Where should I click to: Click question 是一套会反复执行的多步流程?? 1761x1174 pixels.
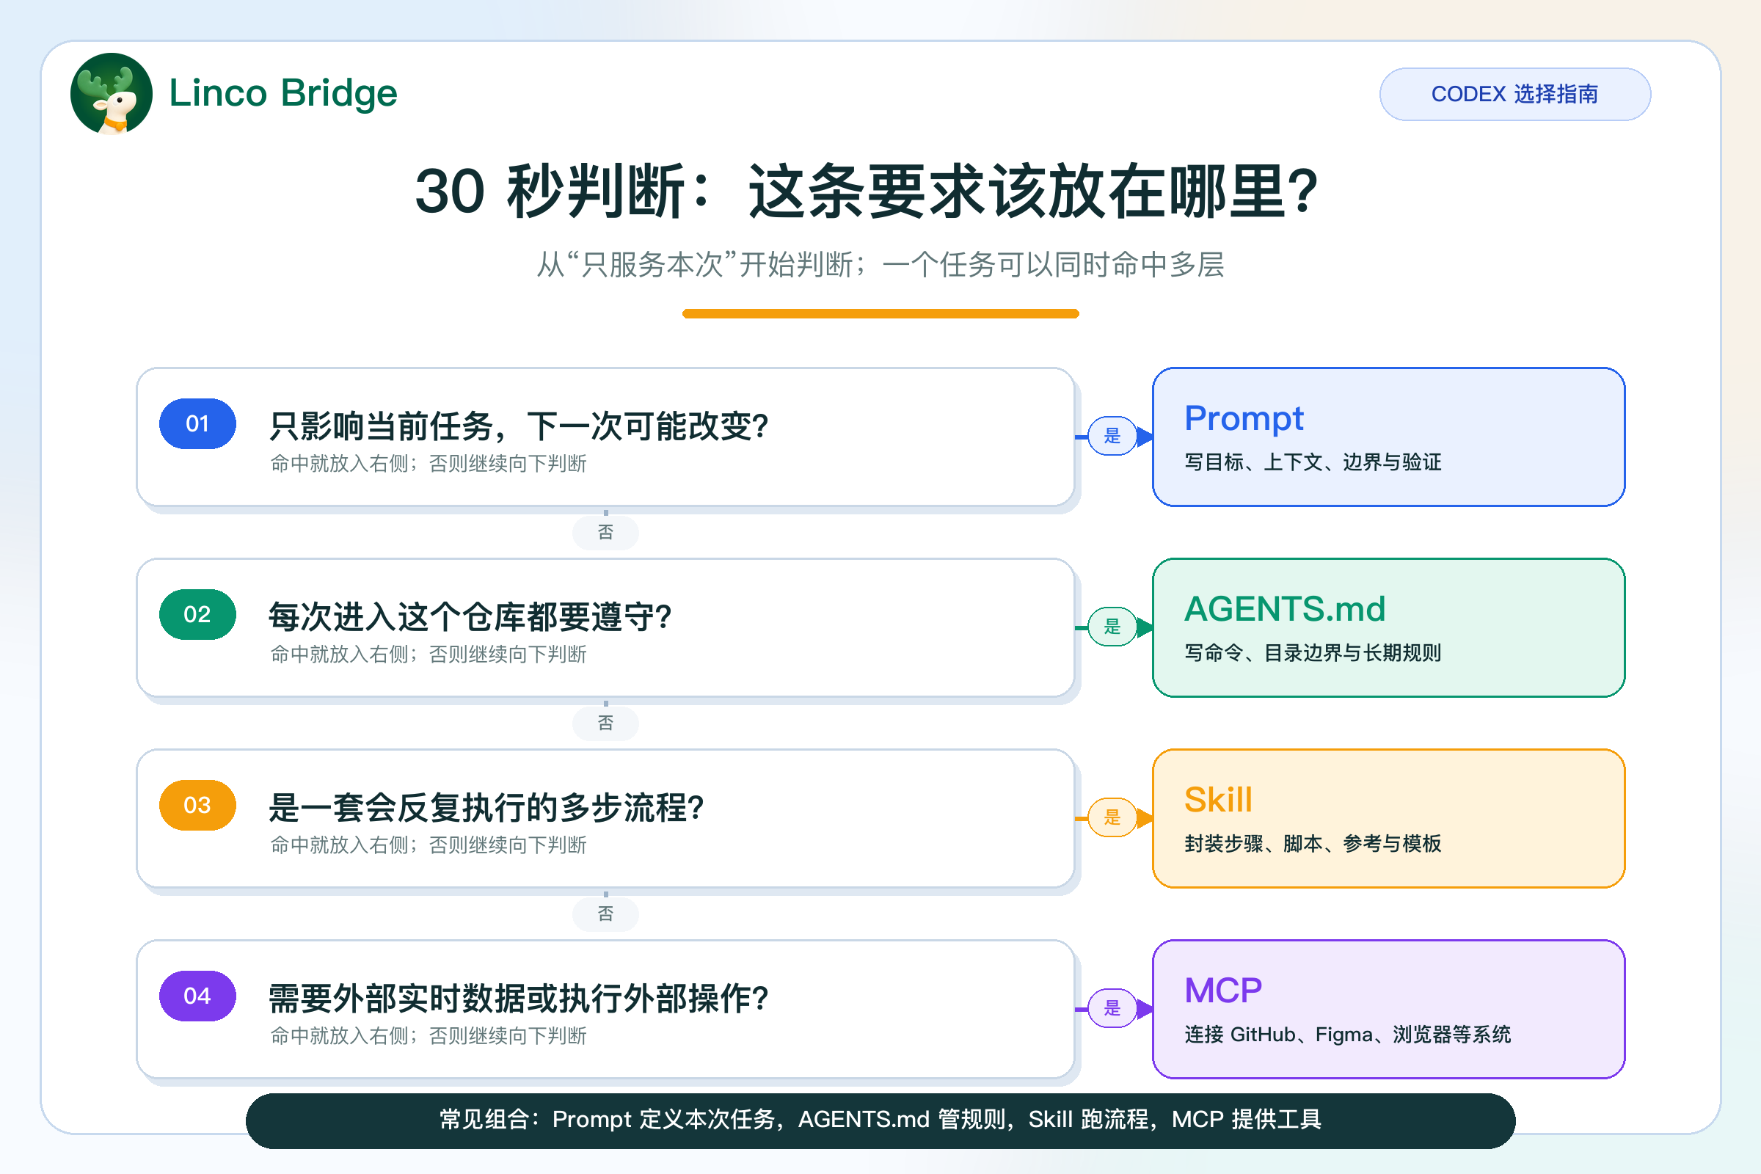pyautogui.click(x=486, y=808)
